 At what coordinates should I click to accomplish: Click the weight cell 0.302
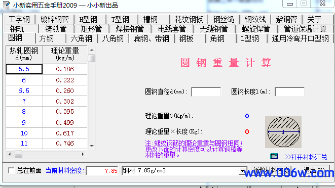65,101
